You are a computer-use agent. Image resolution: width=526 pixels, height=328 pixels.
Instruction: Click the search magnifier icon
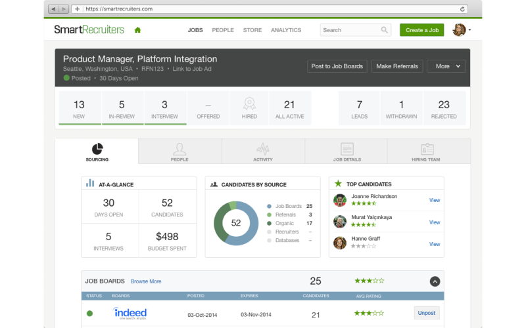coord(384,30)
